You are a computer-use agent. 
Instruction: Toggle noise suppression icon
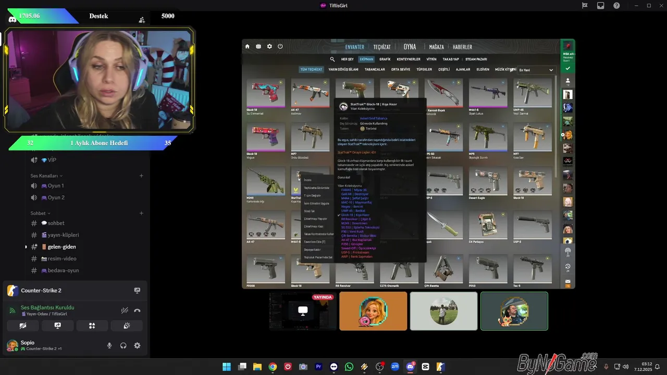point(125,310)
